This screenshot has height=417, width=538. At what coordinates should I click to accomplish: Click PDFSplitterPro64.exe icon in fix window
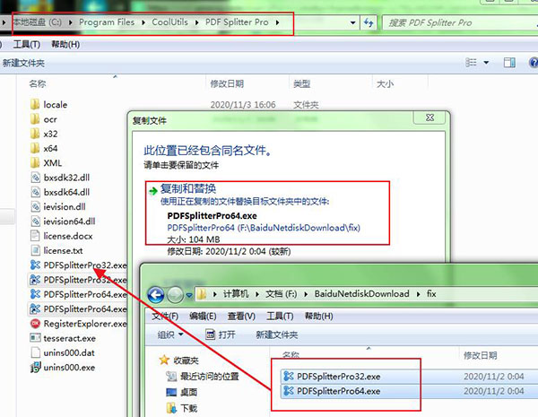(x=289, y=391)
